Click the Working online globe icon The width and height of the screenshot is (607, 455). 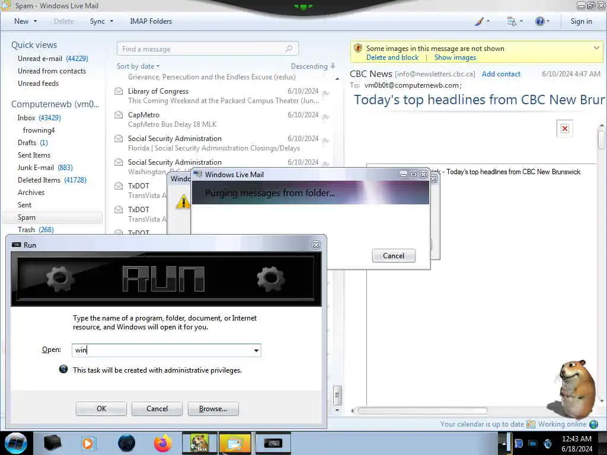coord(593,424)
